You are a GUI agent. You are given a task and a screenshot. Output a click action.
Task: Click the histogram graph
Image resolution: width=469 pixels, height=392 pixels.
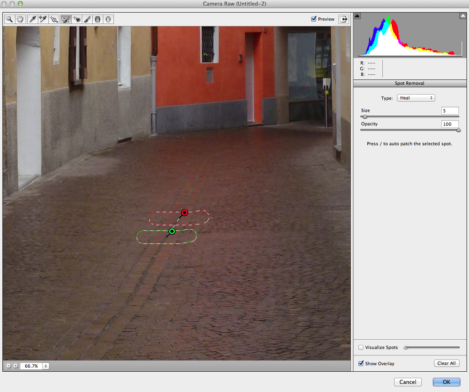tap(410, 35)
